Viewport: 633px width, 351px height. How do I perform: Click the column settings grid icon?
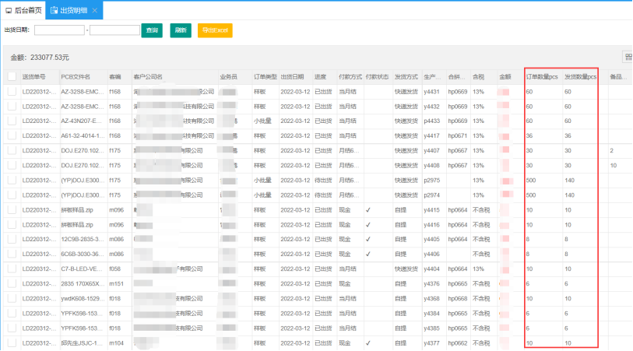click(628, 57)
